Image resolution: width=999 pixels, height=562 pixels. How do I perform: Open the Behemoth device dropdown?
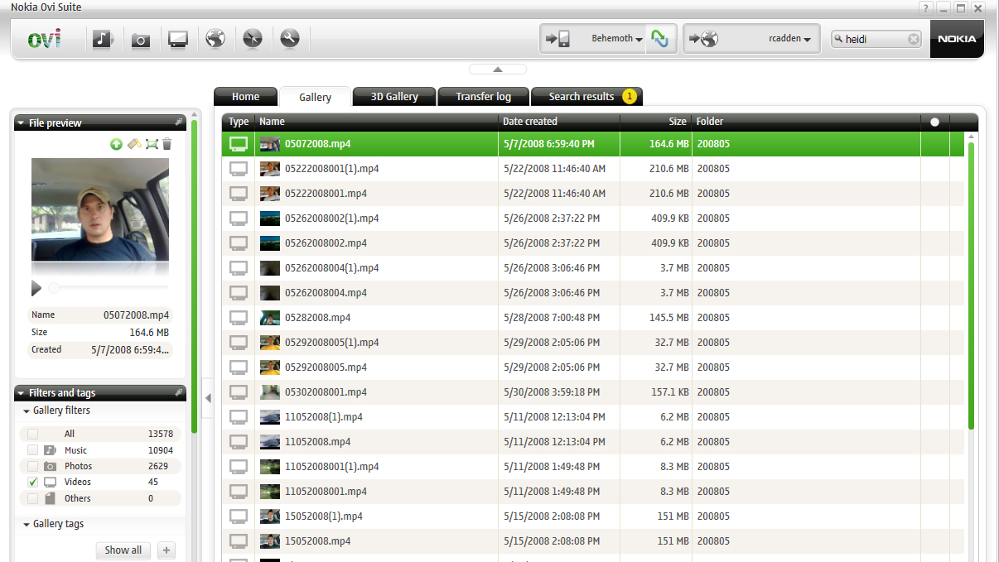pos(617,39)
